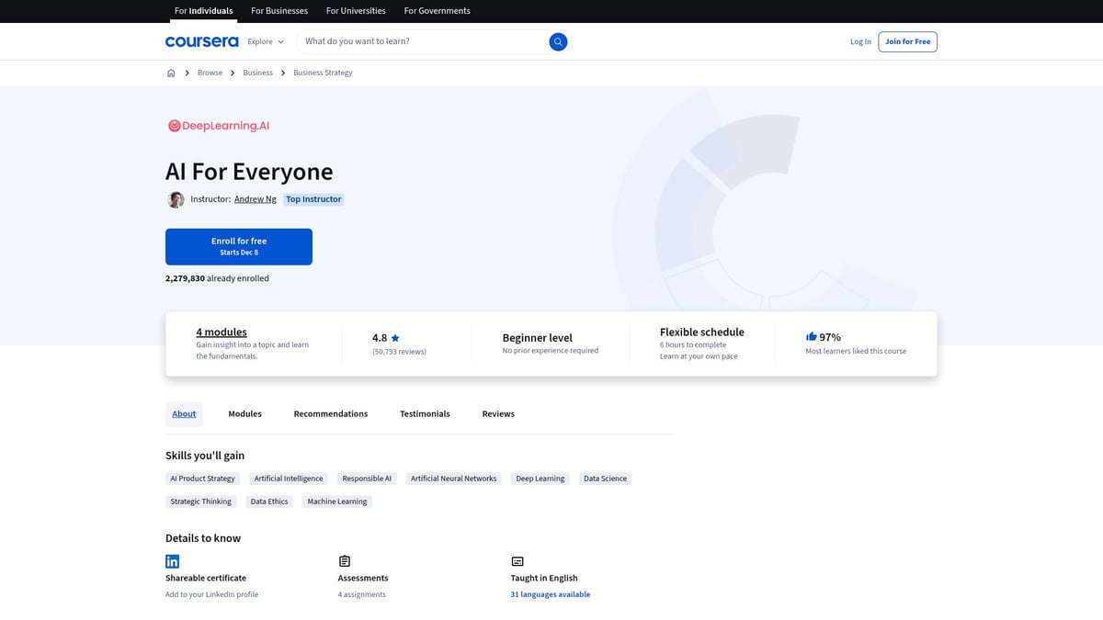This screenshot has height=620, width=1103.
Task: Click the 'Beginner level' text
Action: [538, 338]
